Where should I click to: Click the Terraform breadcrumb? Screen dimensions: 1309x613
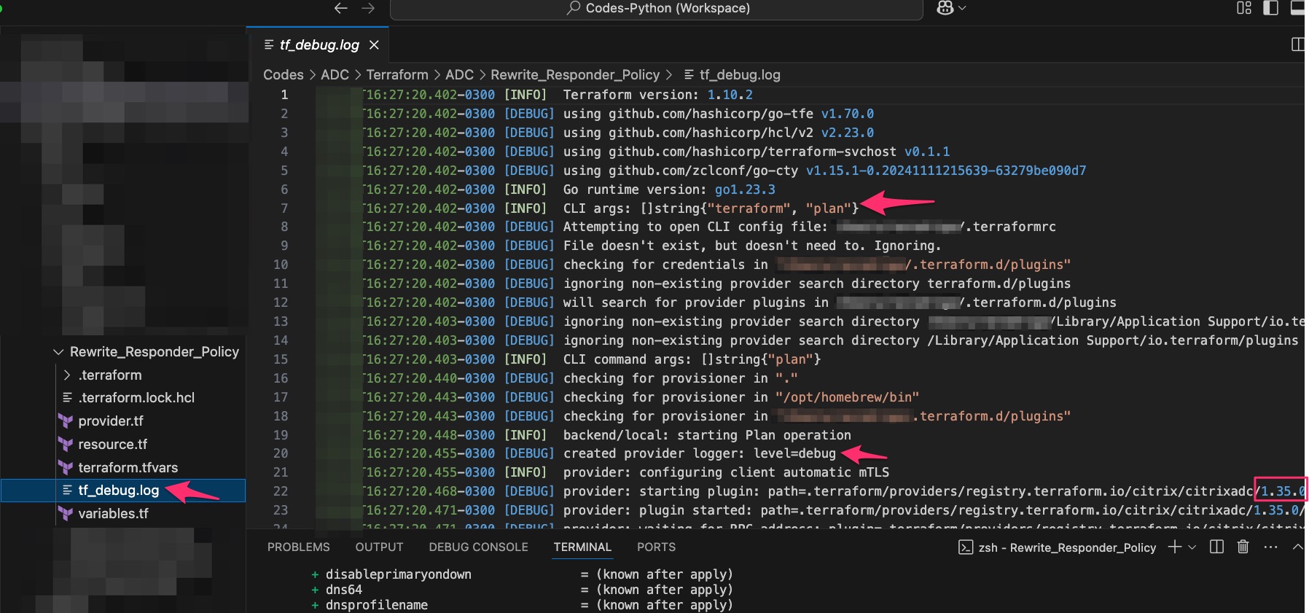[x=397, y=75]
